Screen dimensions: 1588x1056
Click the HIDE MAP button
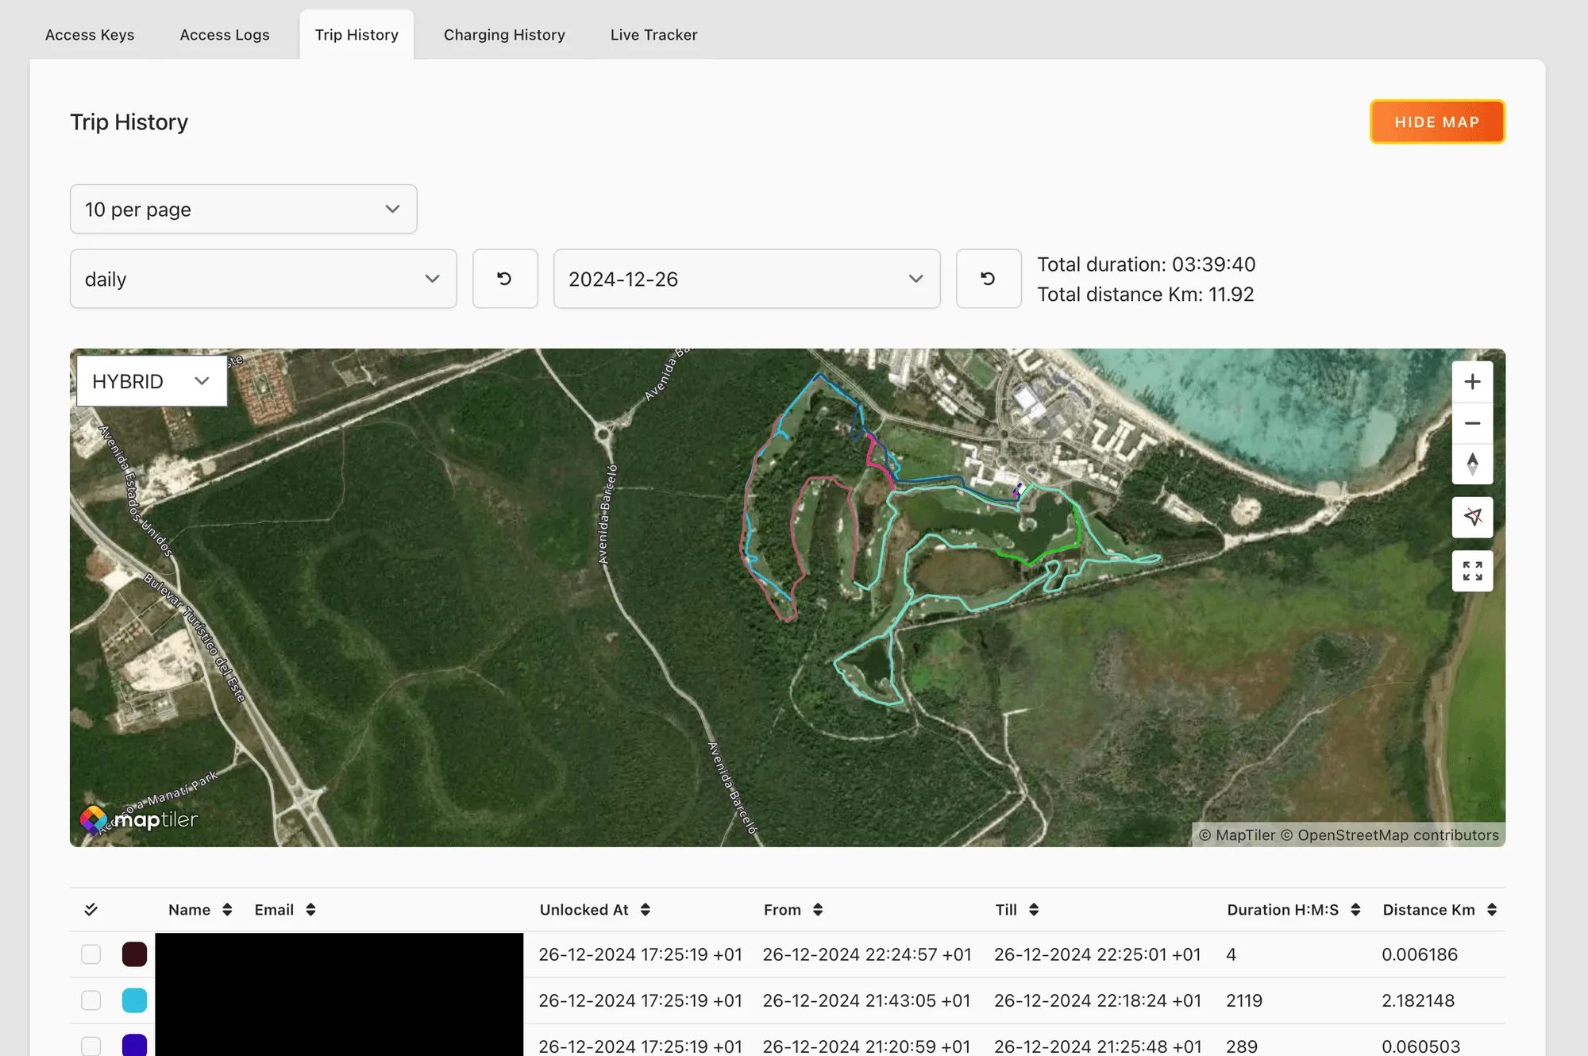[x=1437, y=121]
